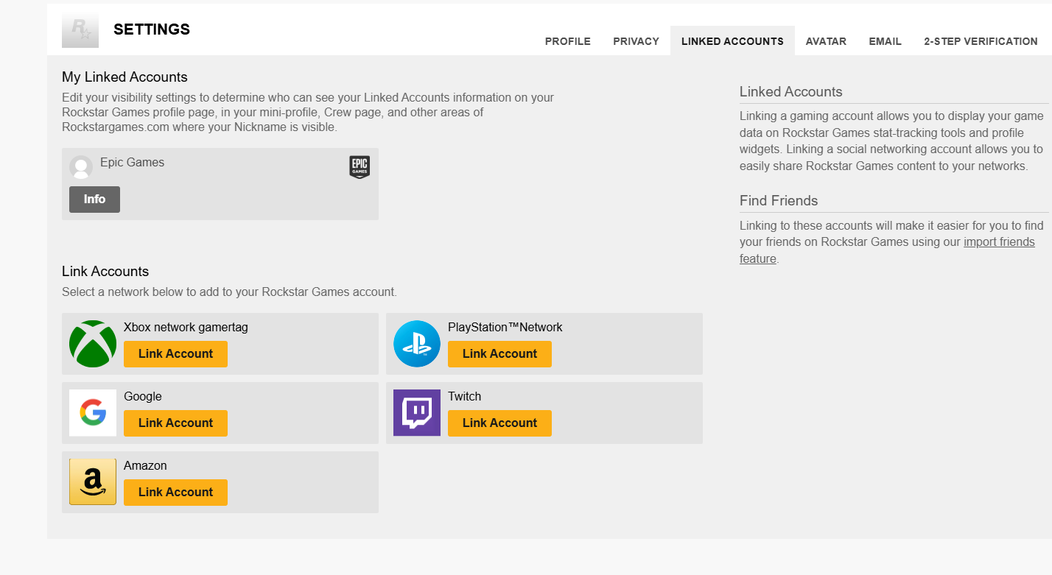Click the green Xbox logo icon
The width and height of the screenshot is (1052, 575).
93,344
